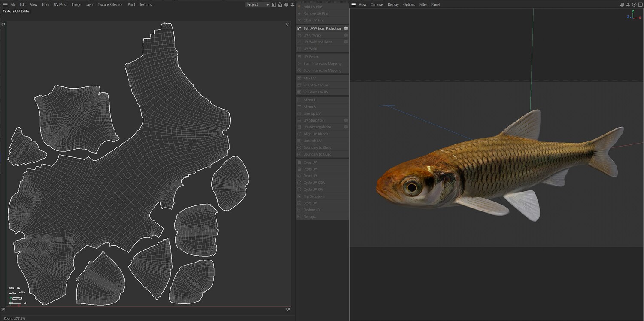The width and height of the screenshot is (644, 321).
Task: Open UV Straighten settings gear
Action: coord(346,120)
